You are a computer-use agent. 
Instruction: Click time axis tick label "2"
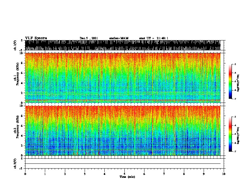(x=65, y=174)
